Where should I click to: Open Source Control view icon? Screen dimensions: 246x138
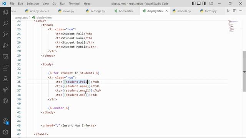pos(5,34)
